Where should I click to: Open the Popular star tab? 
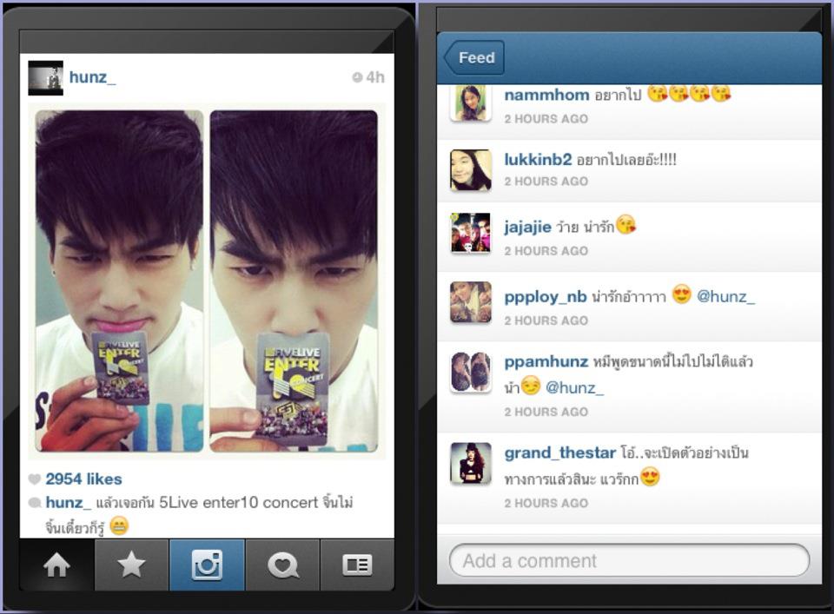coord(131,564)
